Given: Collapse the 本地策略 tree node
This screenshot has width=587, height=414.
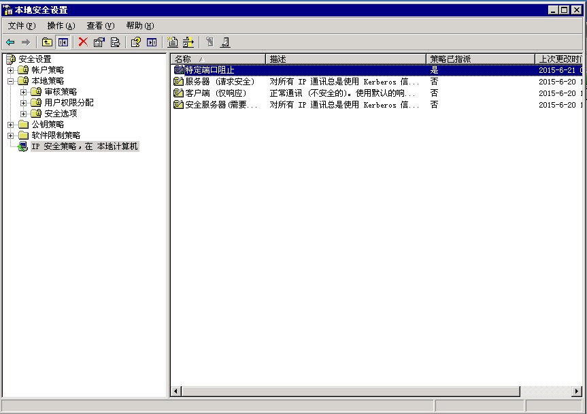Looking at the screenshot, I should click(x=11, y=81).
